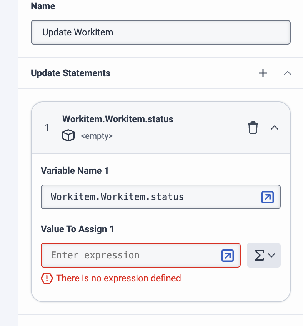Click the Value To Assign 1 label
The height and width of the screenshot is (326, 303).
pos(77,229)
